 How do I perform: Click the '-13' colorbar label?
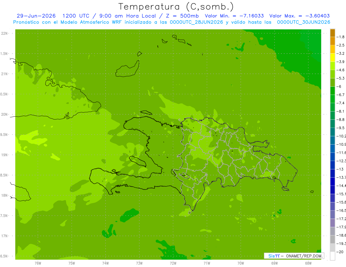[x=340, y=169]
